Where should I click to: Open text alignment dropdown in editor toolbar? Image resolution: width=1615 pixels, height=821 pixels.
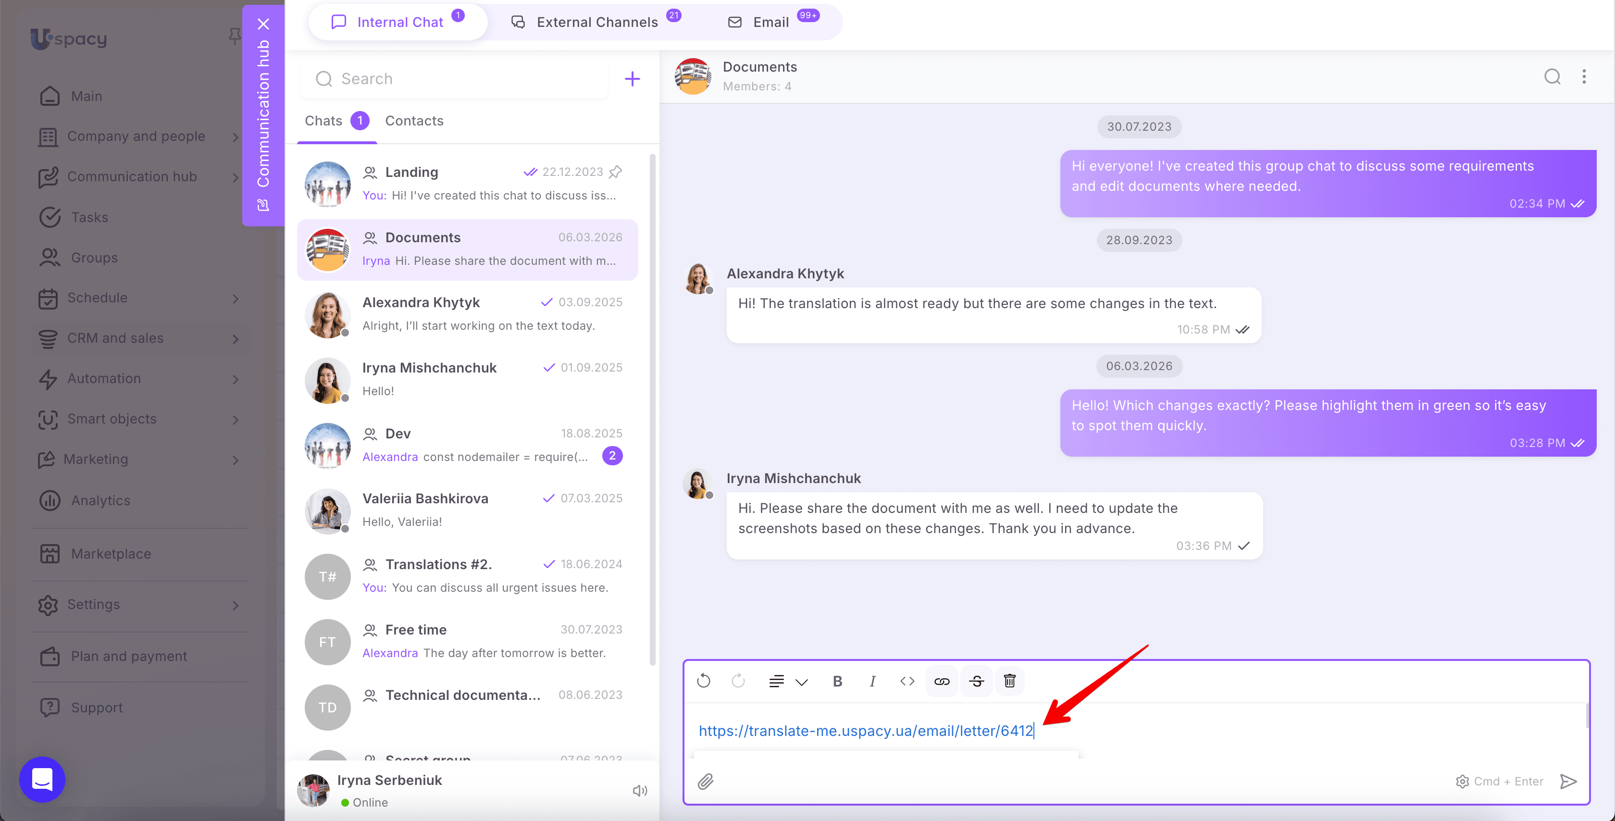click(x=788, y=681)
